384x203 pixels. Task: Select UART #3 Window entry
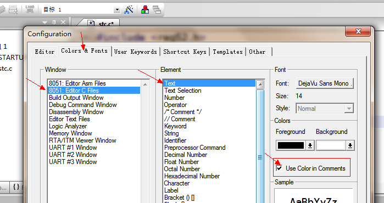pos(94,162)
